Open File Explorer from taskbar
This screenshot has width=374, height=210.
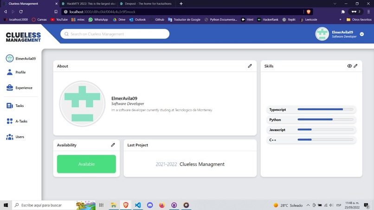[114, 205]
